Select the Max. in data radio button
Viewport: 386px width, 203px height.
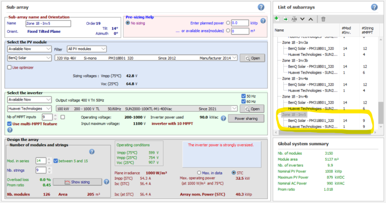pos(199,172)
